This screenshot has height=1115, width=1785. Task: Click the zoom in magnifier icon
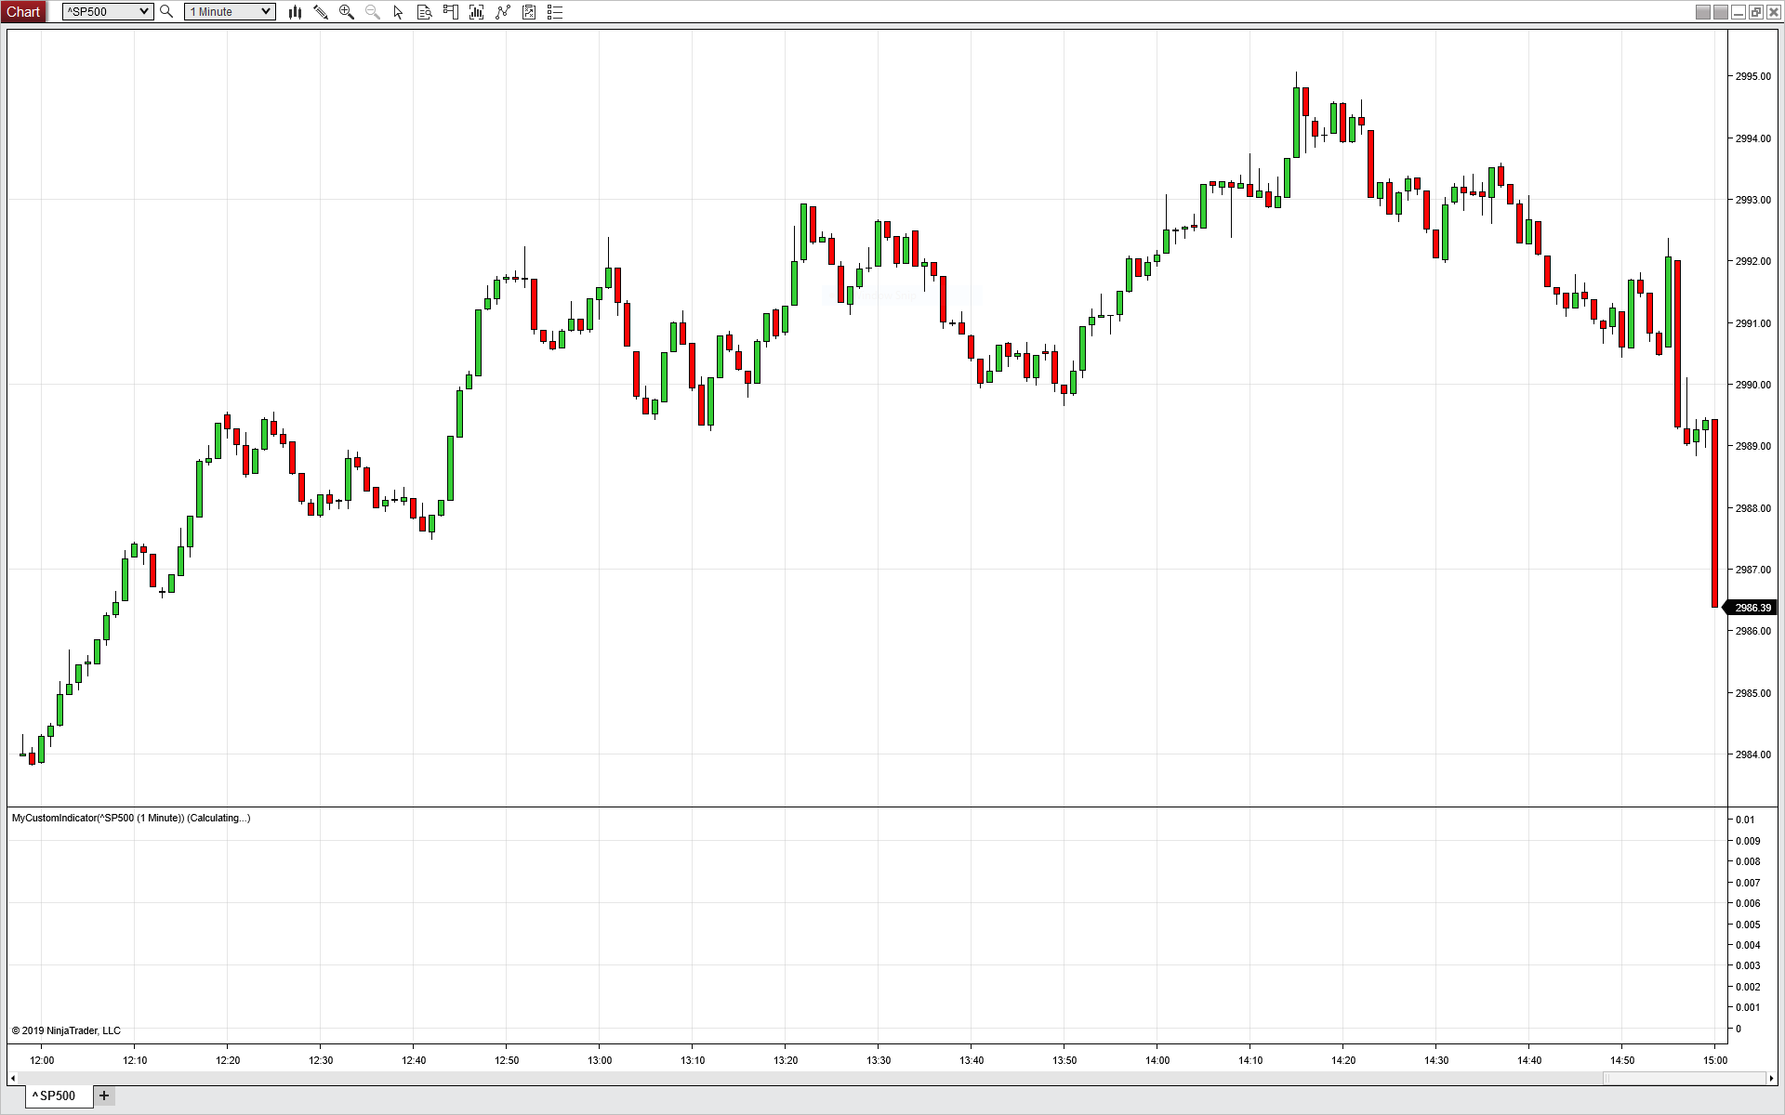[x=347, y=12]
